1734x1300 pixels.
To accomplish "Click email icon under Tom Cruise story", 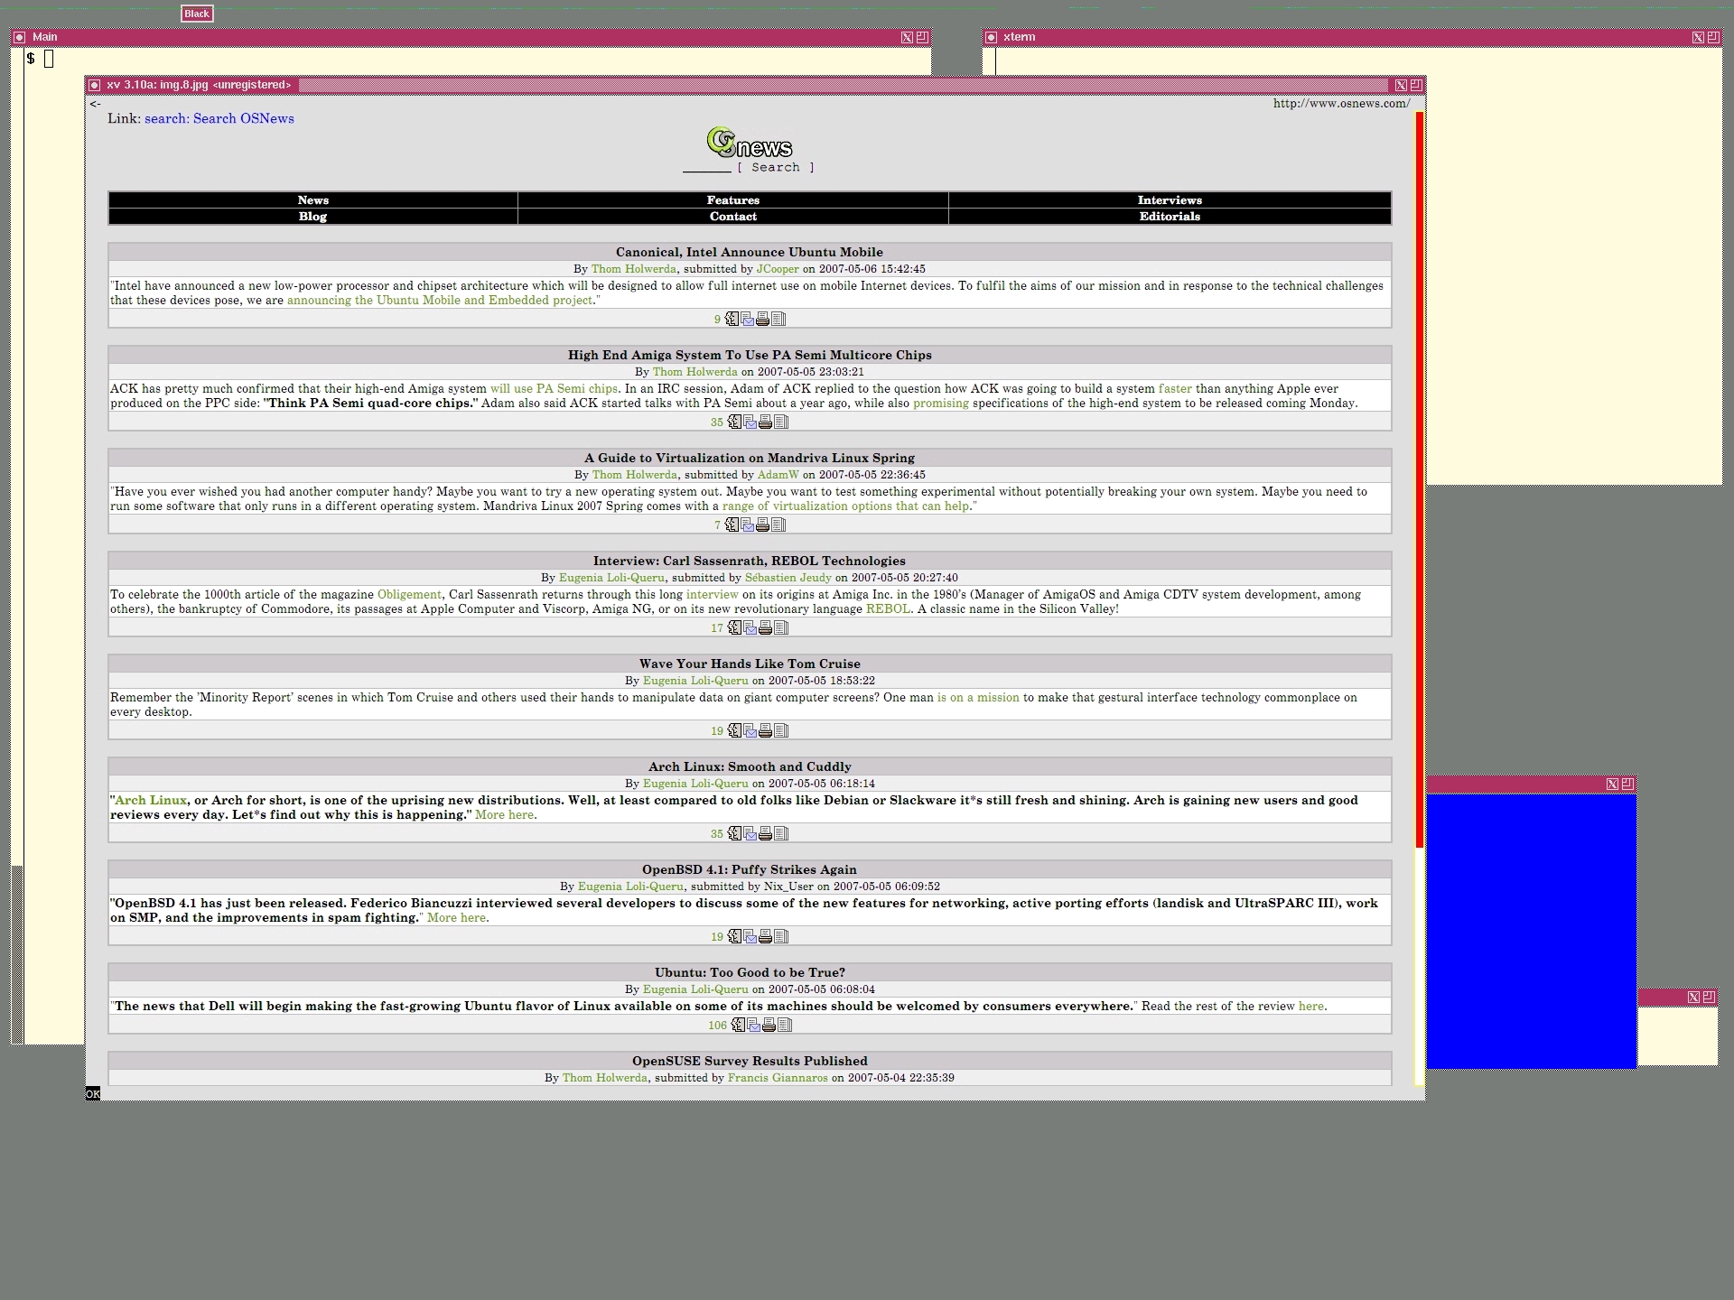I will coord(750,731).
